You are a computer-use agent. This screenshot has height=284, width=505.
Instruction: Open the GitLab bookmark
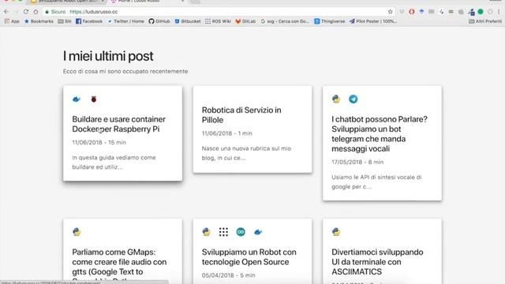point(245,21)
